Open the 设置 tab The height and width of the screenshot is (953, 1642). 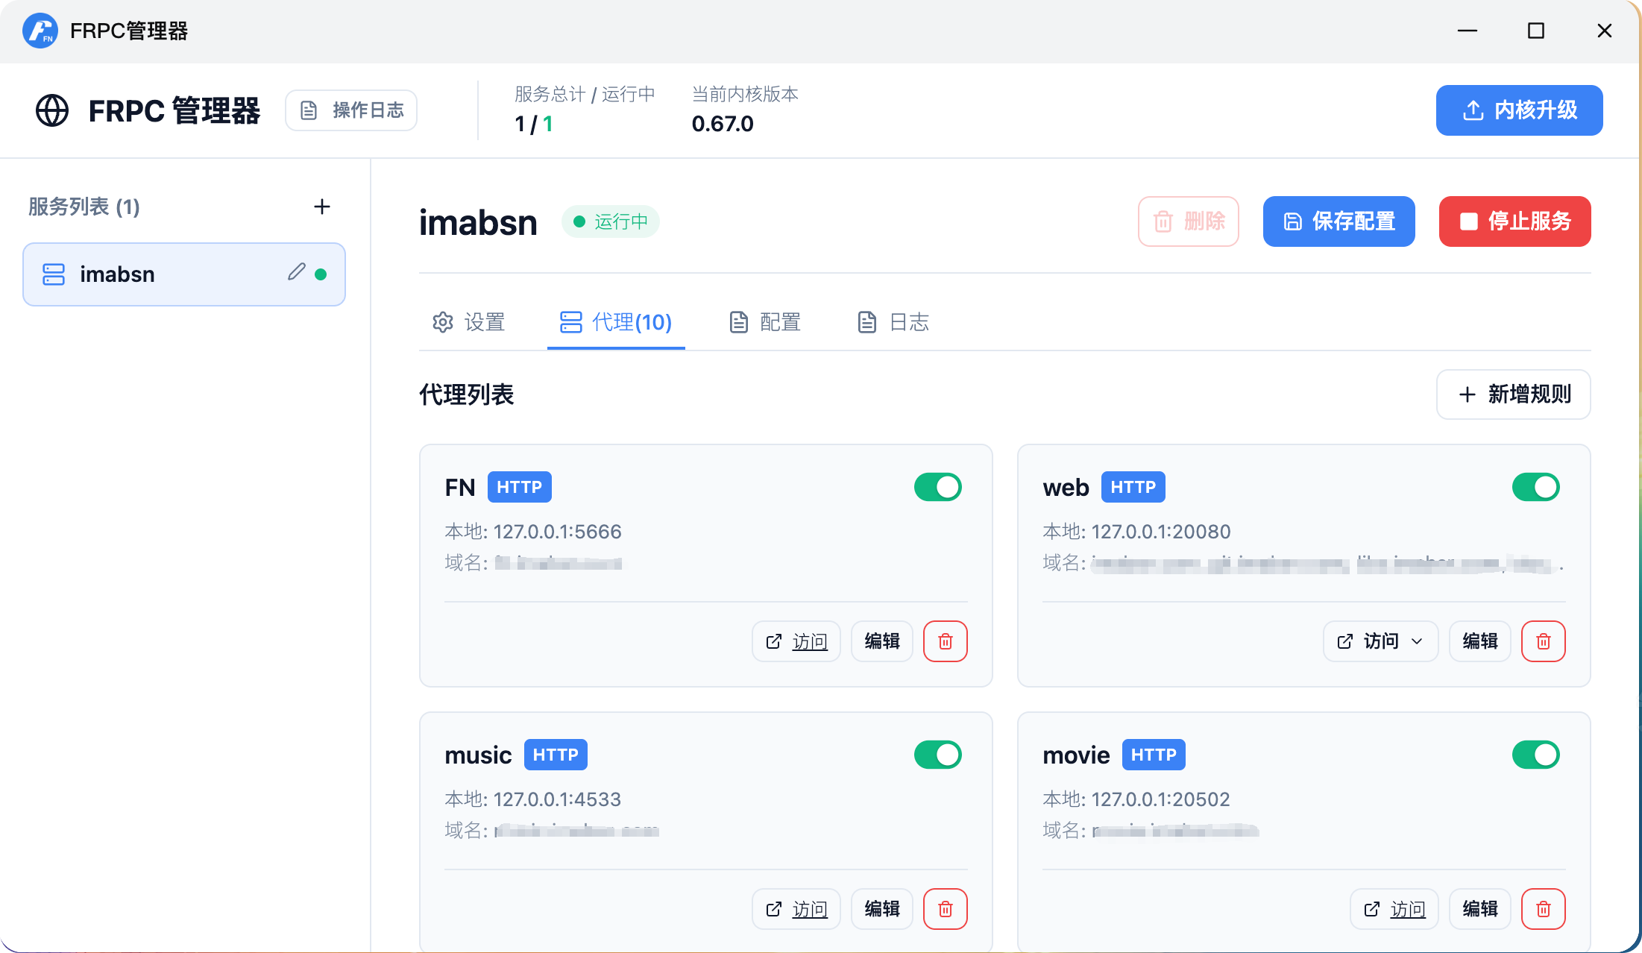click(468, 322)
